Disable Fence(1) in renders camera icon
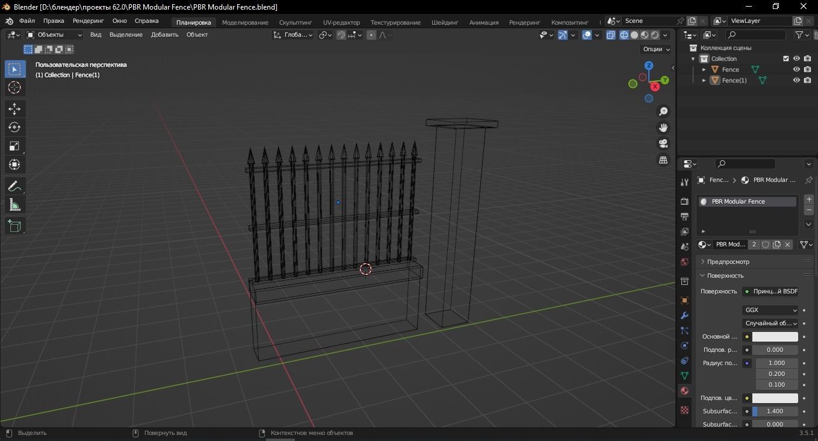The height and width of the screenshot is (441, 818). coord(808,80)
